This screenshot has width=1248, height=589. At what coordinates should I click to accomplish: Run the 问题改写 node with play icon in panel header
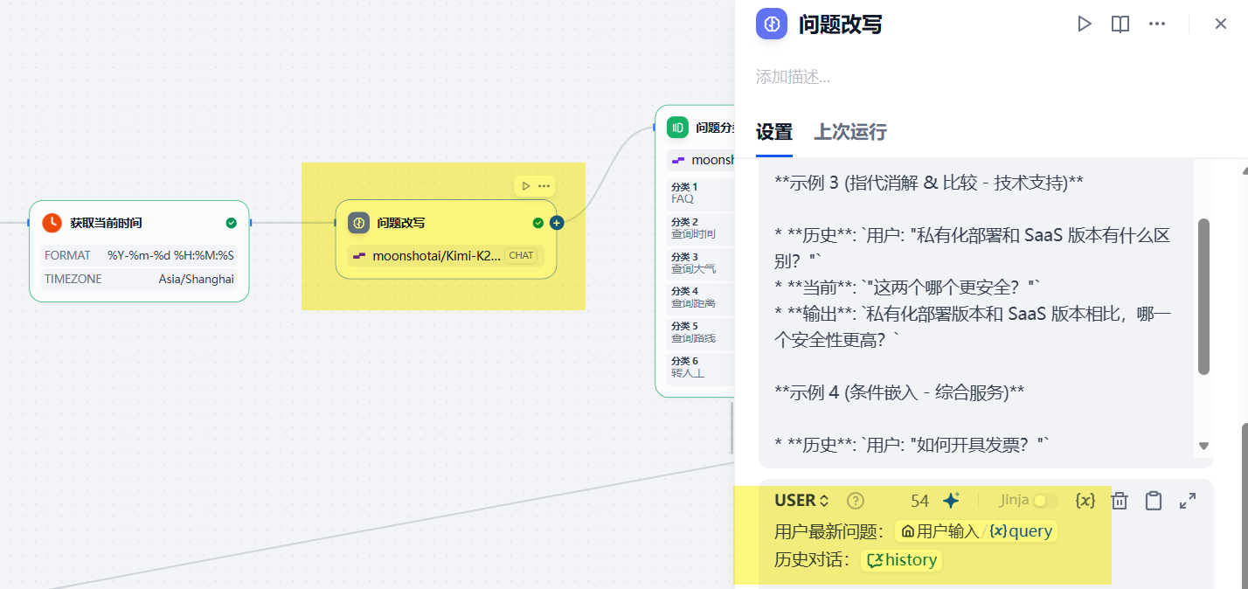(x=1085, y=24)
